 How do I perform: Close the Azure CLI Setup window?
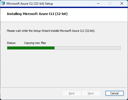[122, 4]
